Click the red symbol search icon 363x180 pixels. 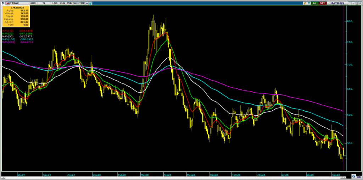pyautogui.click(x=7, y=3)
